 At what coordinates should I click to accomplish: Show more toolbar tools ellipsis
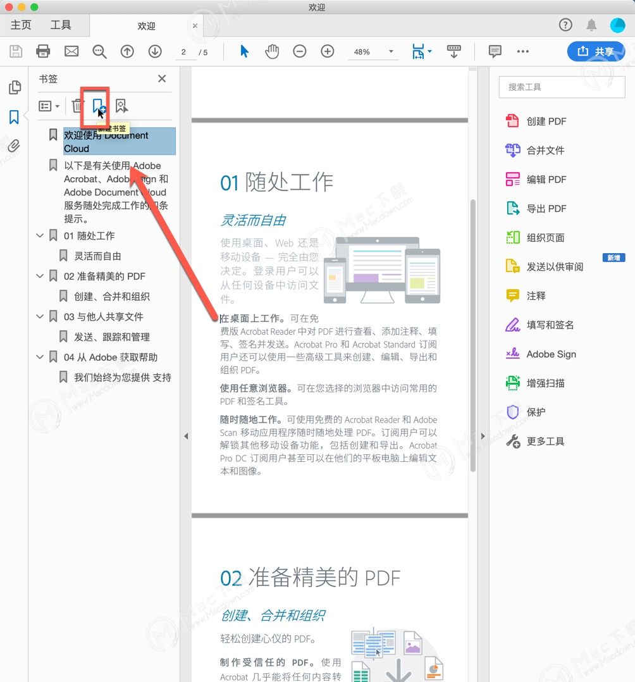click(523, 51)
